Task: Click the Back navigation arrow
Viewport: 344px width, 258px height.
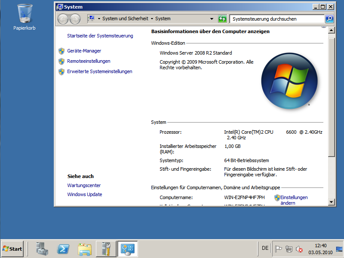Action: [63, 19]
